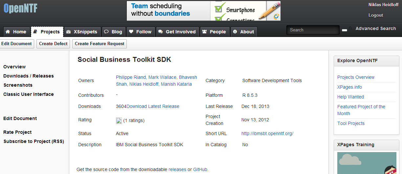Screen dimensions: 402x174
Task: Click the Create Defect button
Action: pos(53,43)
